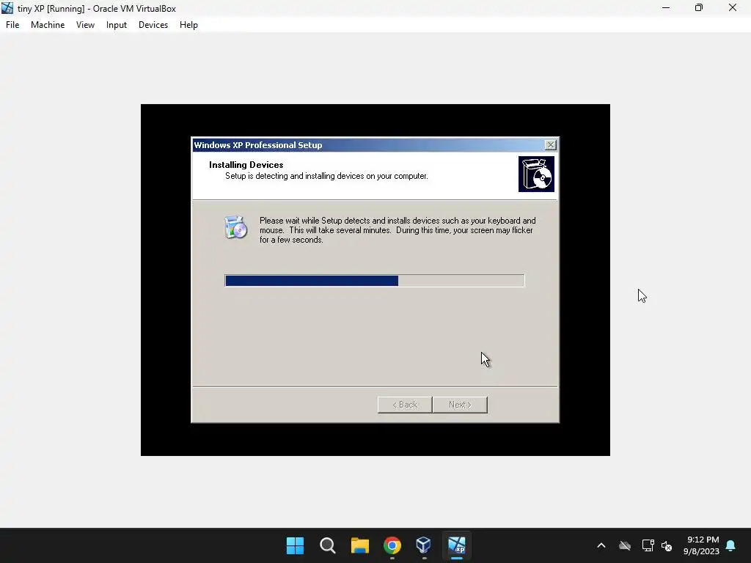The image size is (751, 563).
Task: Click the greyed-out Back button in Setup
Action: click(x=405, y=405)
